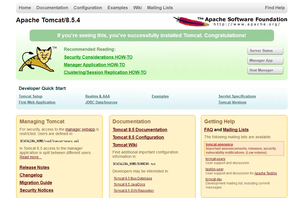This screenshot has height=198, width=299.
Task: Open JDBC DataSources link
Action: pos(101,102)
